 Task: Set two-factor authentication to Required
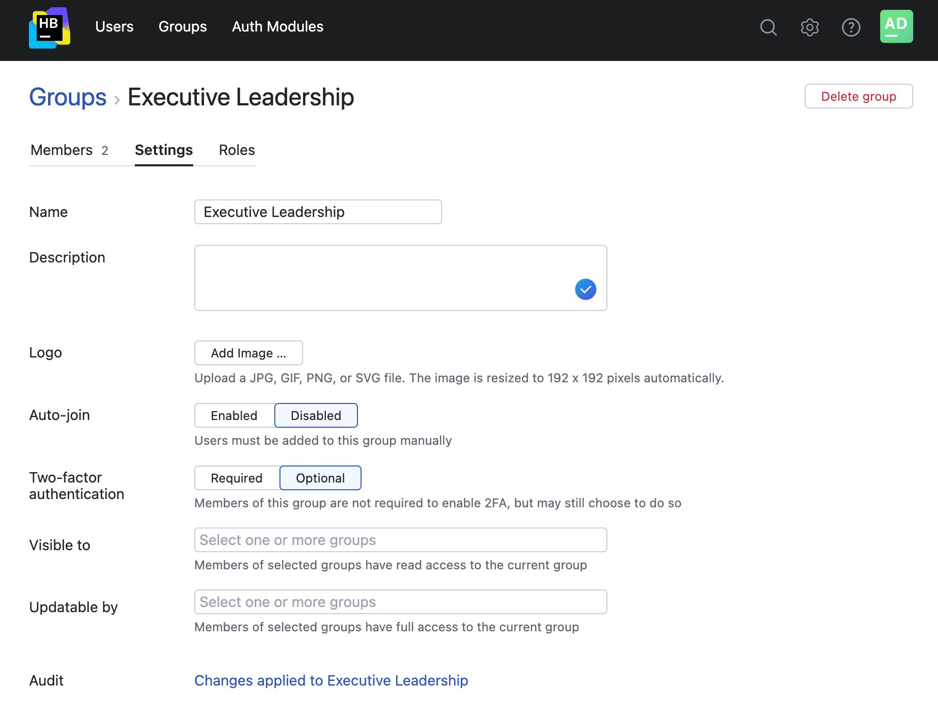(237, 478)
